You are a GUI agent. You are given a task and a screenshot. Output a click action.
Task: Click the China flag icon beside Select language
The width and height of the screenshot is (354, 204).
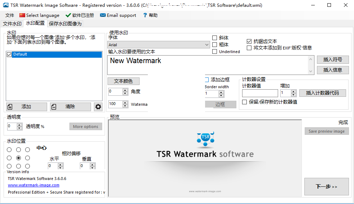tap(22, 15)
